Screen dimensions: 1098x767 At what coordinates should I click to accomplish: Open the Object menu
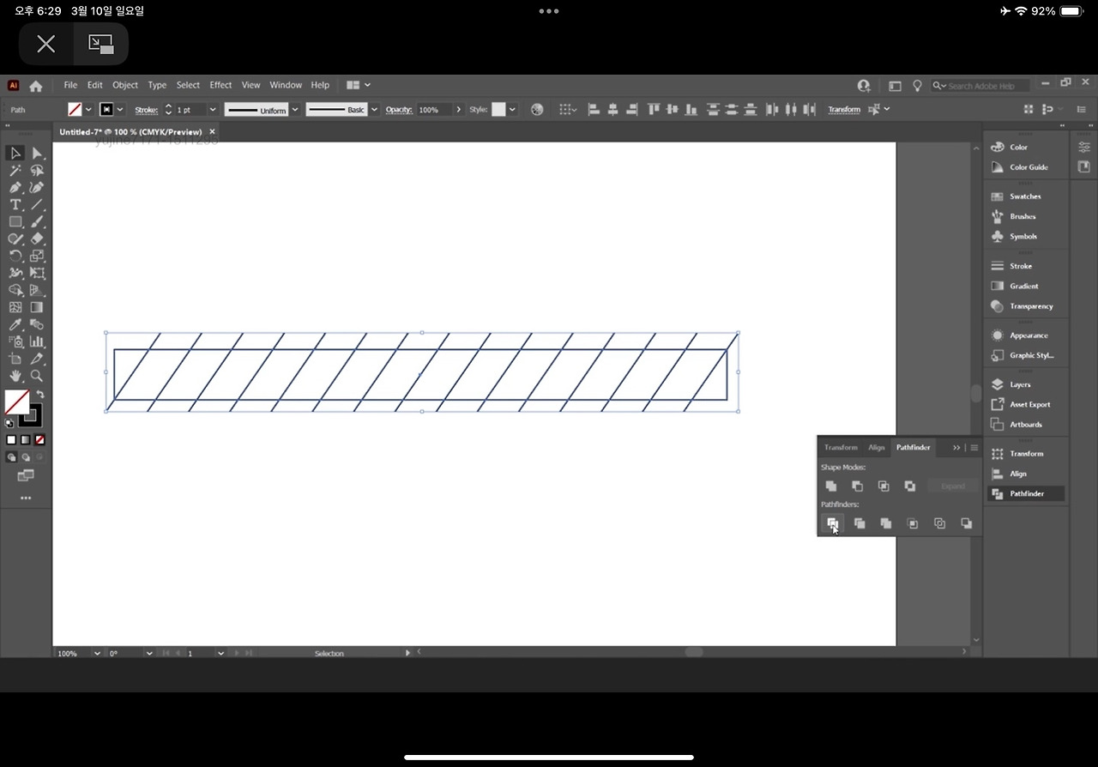[125, 85]
